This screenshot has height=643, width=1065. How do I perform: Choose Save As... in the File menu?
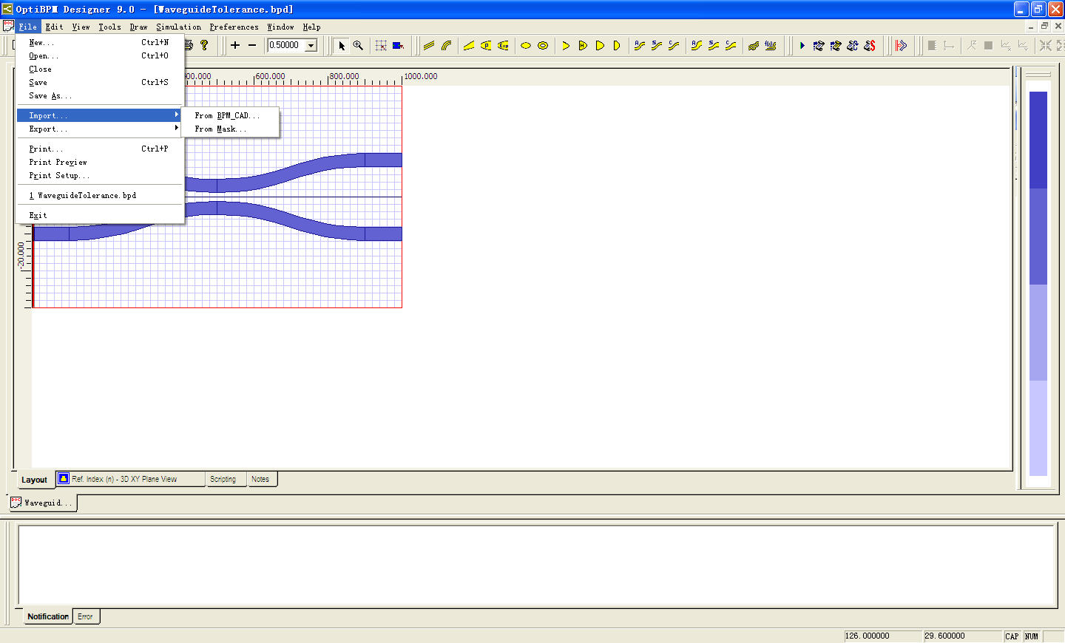[x=100, y=95]
